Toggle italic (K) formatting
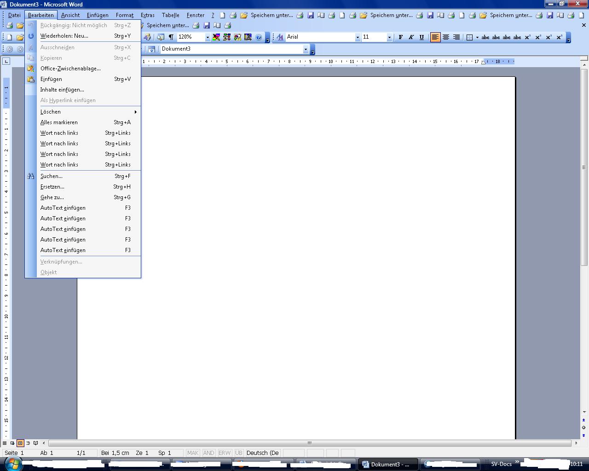Image resolution: width=589 pixels, height=471 pixels. [411, 37]
